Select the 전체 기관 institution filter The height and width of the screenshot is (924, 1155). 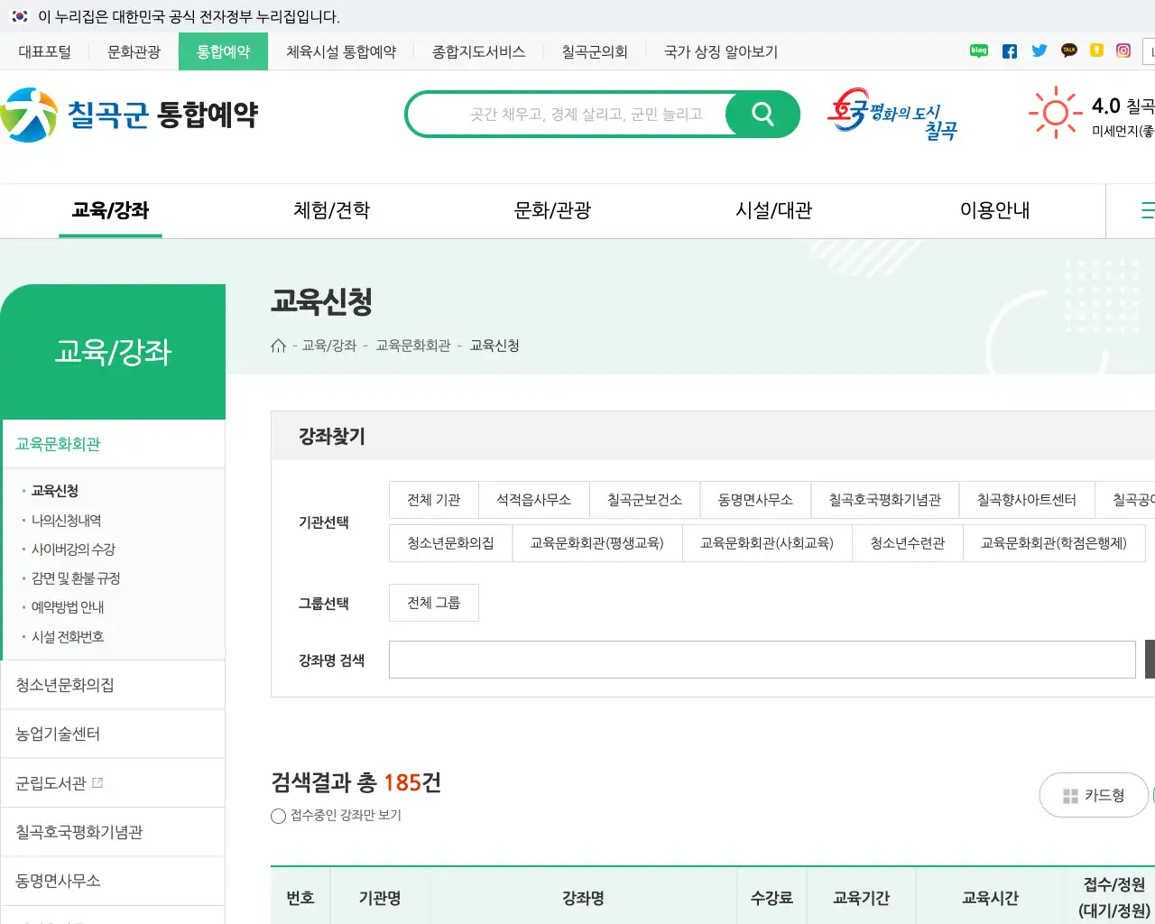pyautogui.click(x=433, y=500)
